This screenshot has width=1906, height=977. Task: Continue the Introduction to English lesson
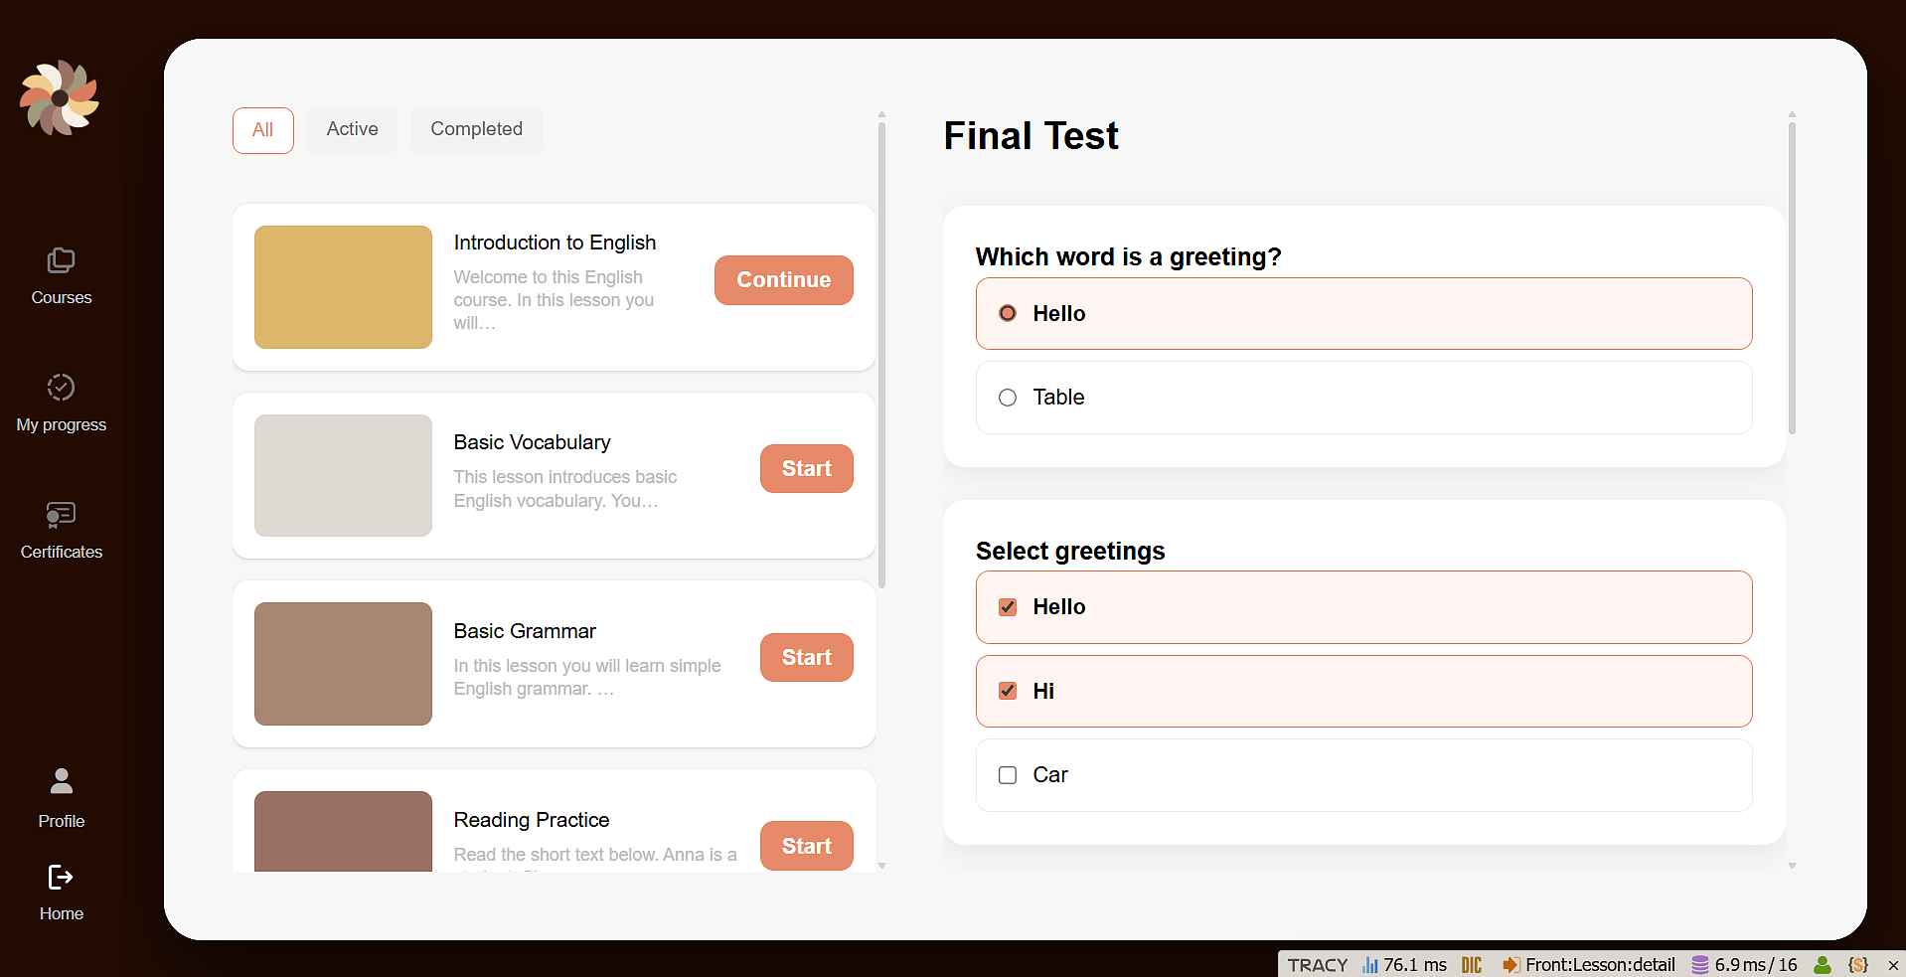[783, 280]
